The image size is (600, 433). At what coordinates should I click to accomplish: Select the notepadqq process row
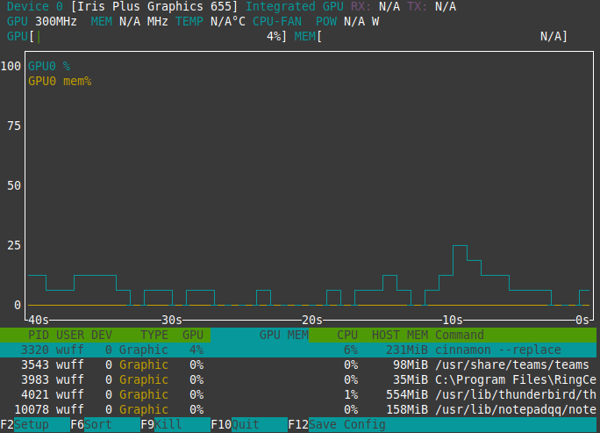click(298, 409)
